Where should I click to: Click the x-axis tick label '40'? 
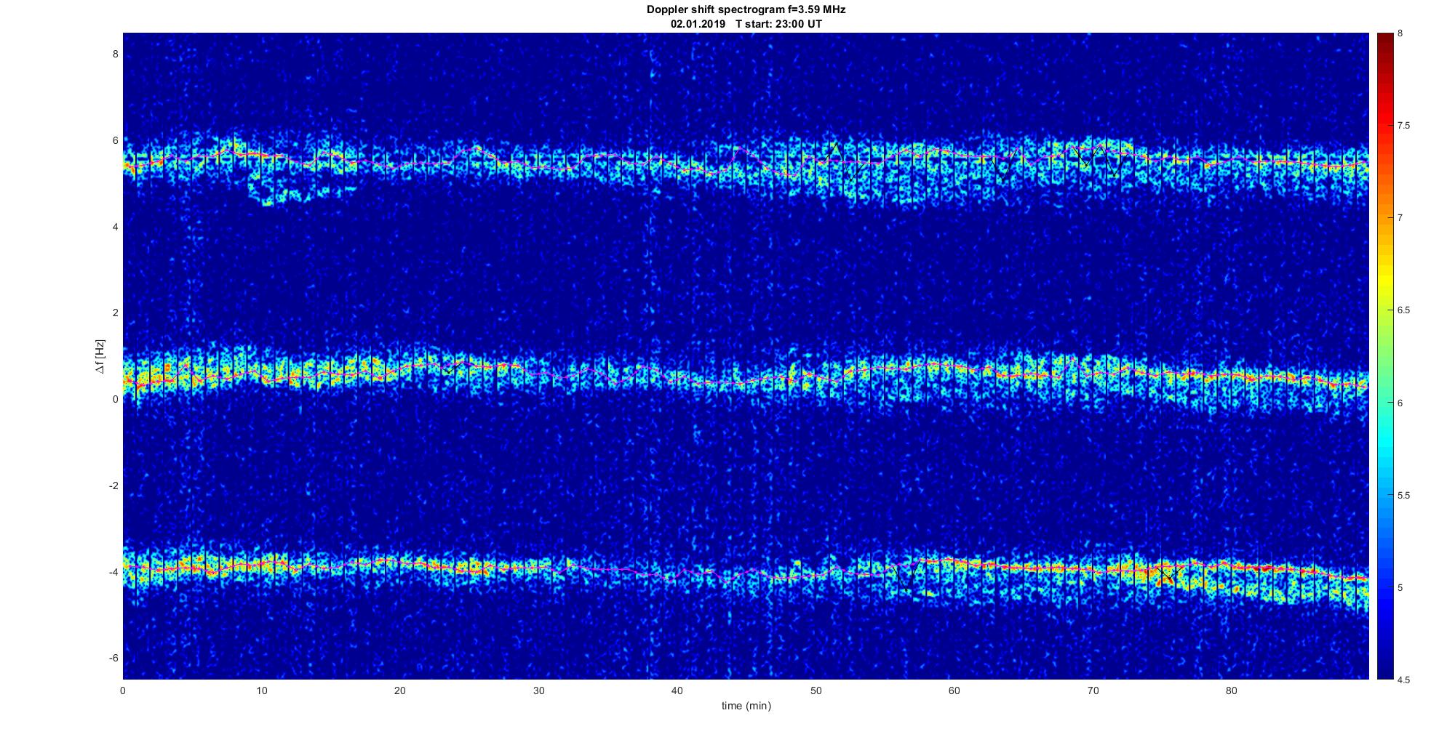pyautogui.click(x=677, y=690)
